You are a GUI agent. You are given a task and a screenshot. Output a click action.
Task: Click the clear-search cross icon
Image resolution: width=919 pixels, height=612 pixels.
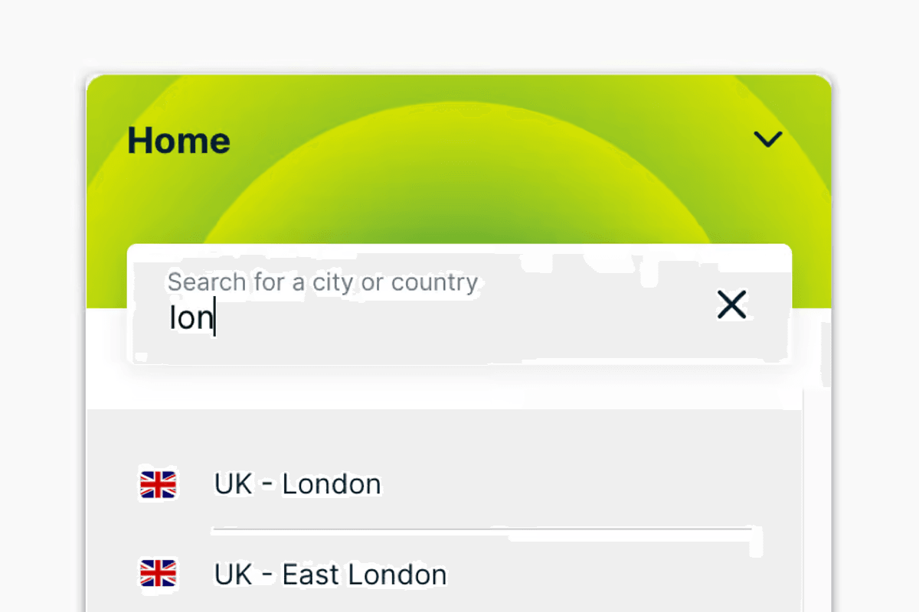tap(731, 305)
